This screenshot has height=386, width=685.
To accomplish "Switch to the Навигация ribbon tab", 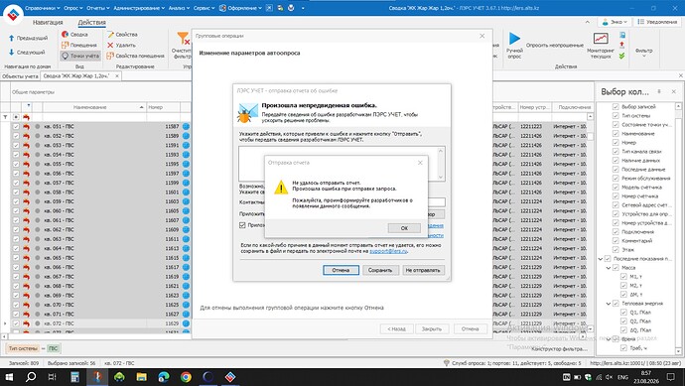I will tap(48, 22).
